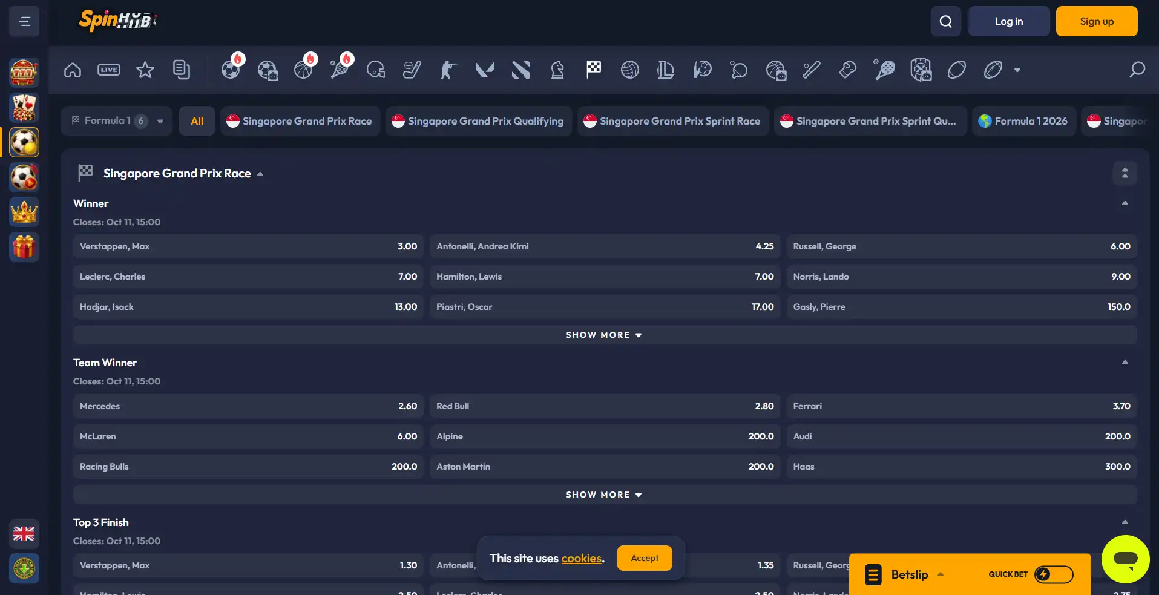Open the Formula 1 category dropdown
Viewport: 1159px width, 595px height.
pyautogui.click(x=117, y=121)
